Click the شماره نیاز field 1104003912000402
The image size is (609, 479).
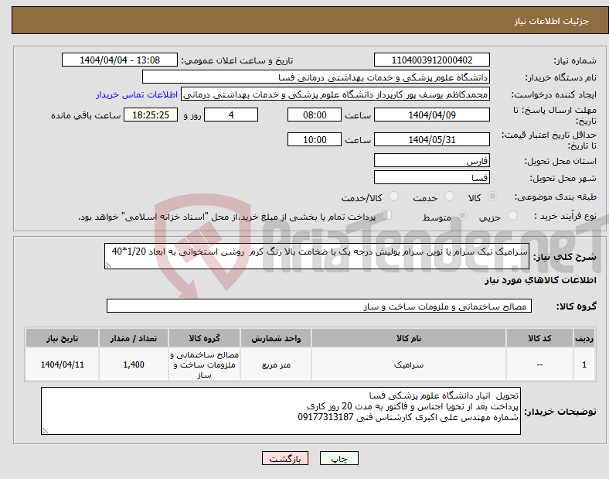click(432, 60)
